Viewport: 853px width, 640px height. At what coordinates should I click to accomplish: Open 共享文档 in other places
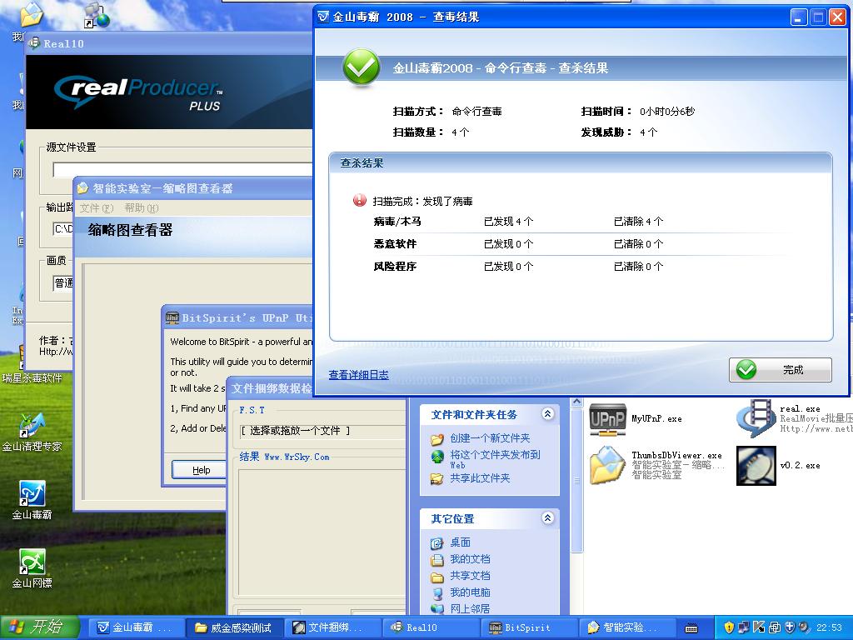pos(470,576)
